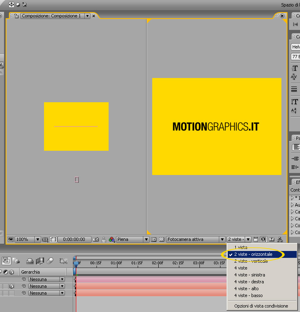Click the first frame playback button

295,24
